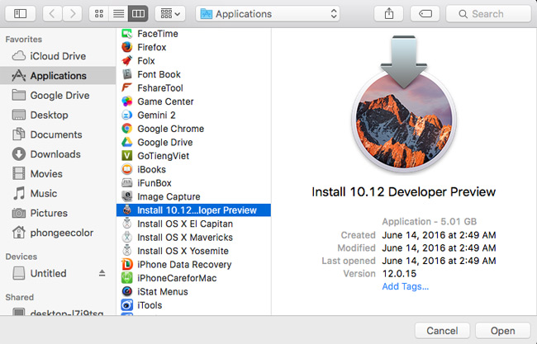
Task: Select Pictures in sidebar
Action: (58, 213)
